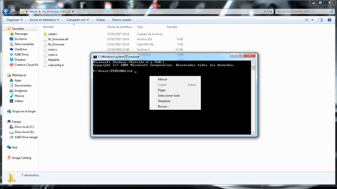Open Incluir en biblioteca dropdown
The image size is (337, 189).
[44, 20]
